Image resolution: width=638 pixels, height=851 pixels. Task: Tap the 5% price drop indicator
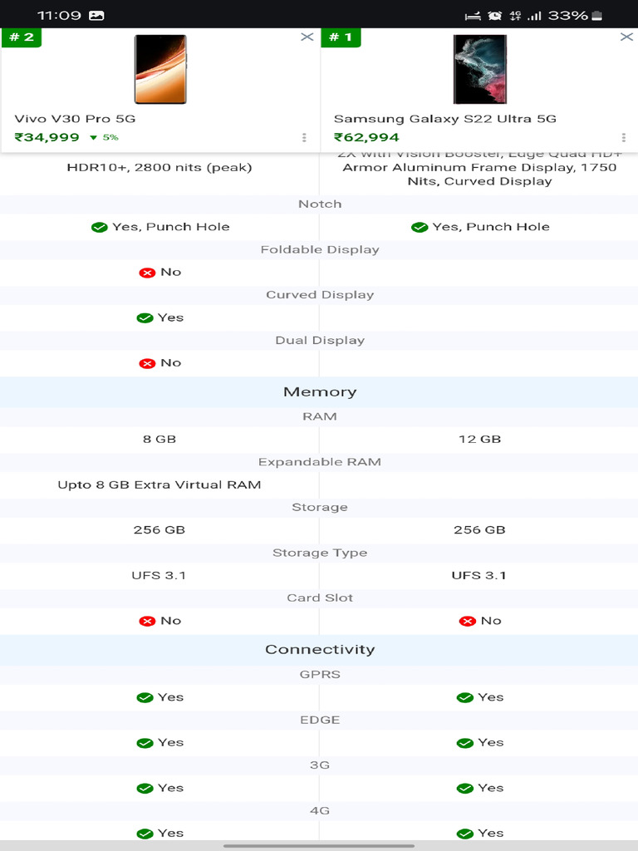(105, 138)
